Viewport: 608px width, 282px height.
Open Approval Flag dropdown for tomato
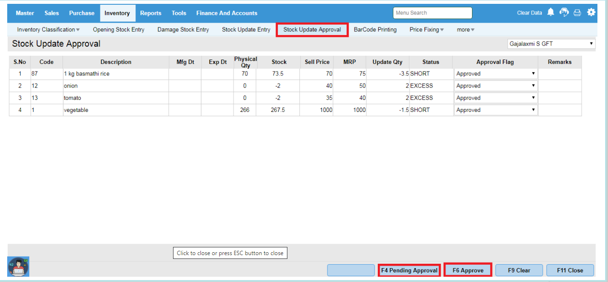coord(496,98)
